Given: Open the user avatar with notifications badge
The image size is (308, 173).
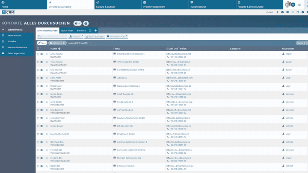Looking at the screenshot, I should coord(290,5).
